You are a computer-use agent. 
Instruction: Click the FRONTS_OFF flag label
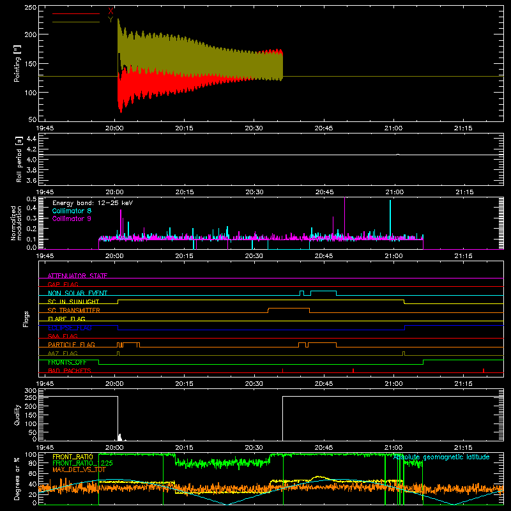tap(67, 362)
